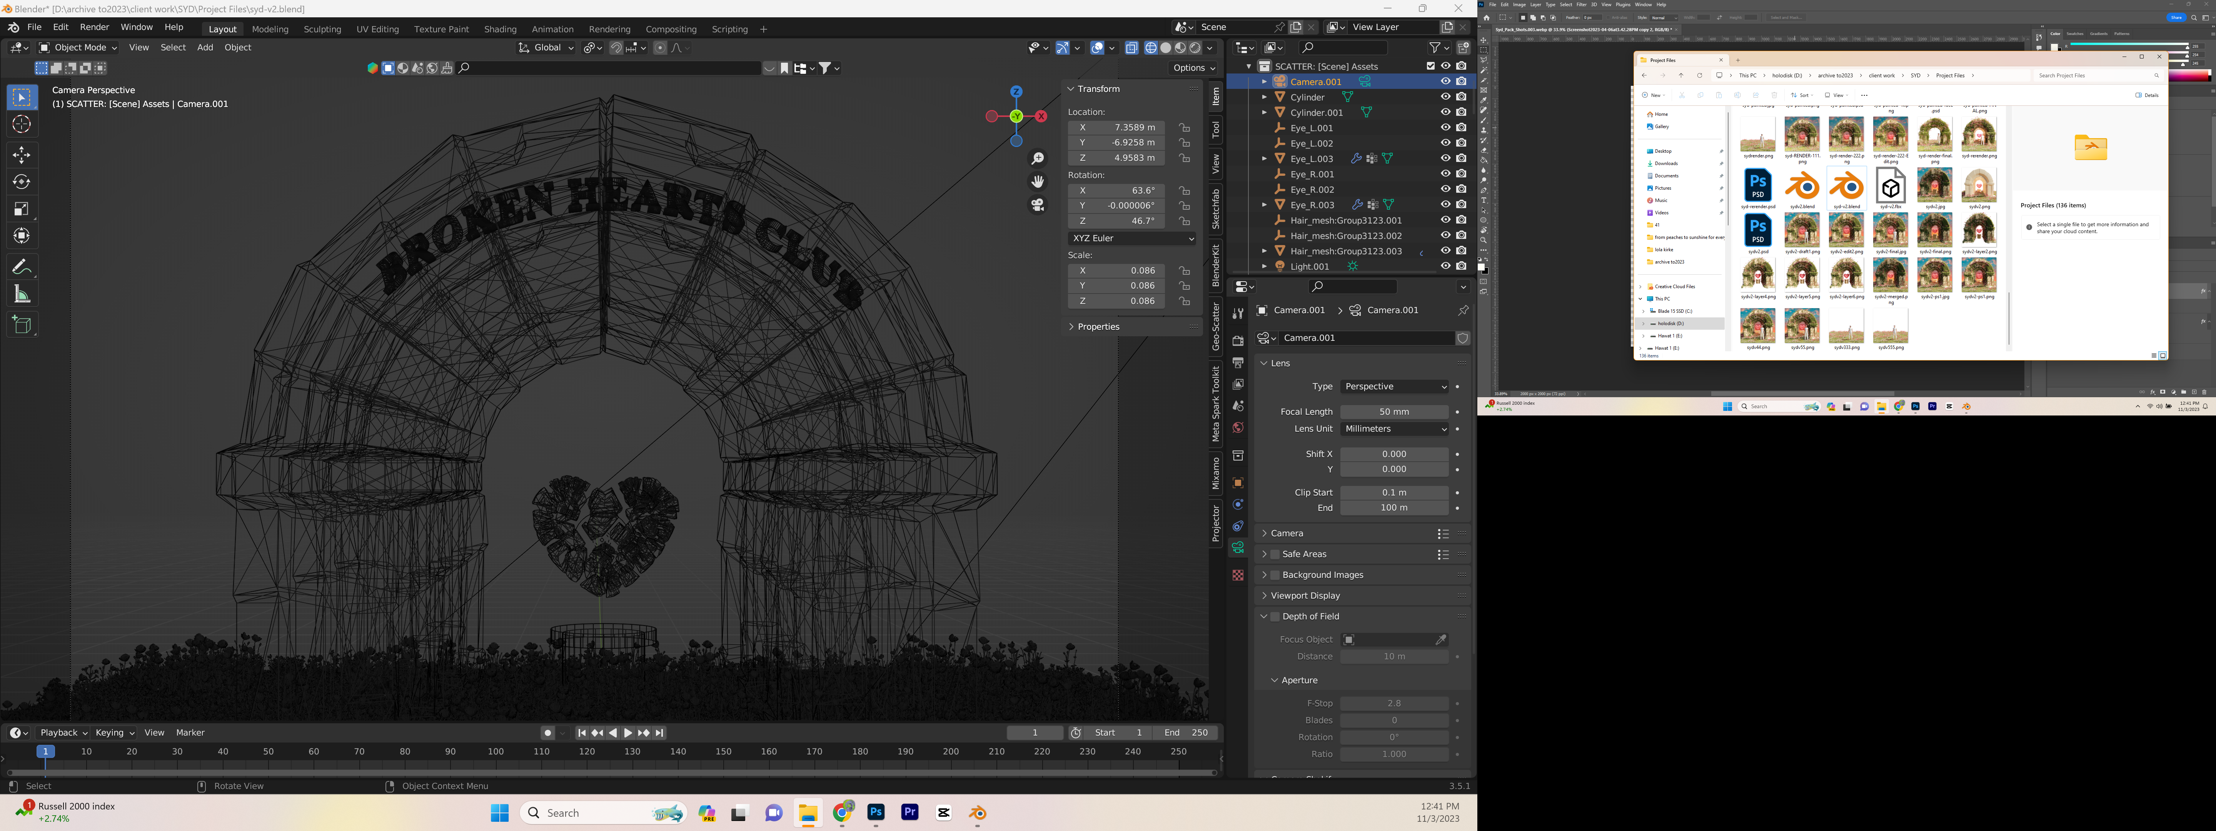Toggle viewport visibility of Light.001
2216x831 pixels.
pyautogui.click(x=1445, y=266)
